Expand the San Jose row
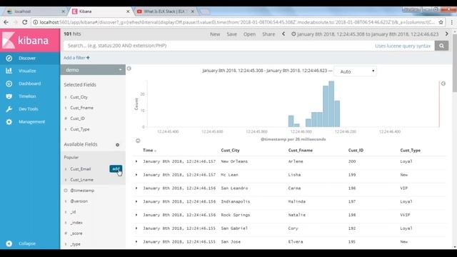This screenshot has width=457, height=257. point(136,242)
